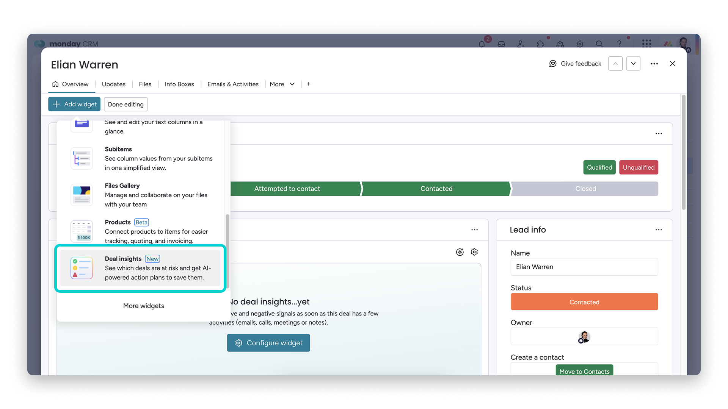Select the Files Gallery widget icon
Screen dimensions: 728x409
[x=82, y=195]
